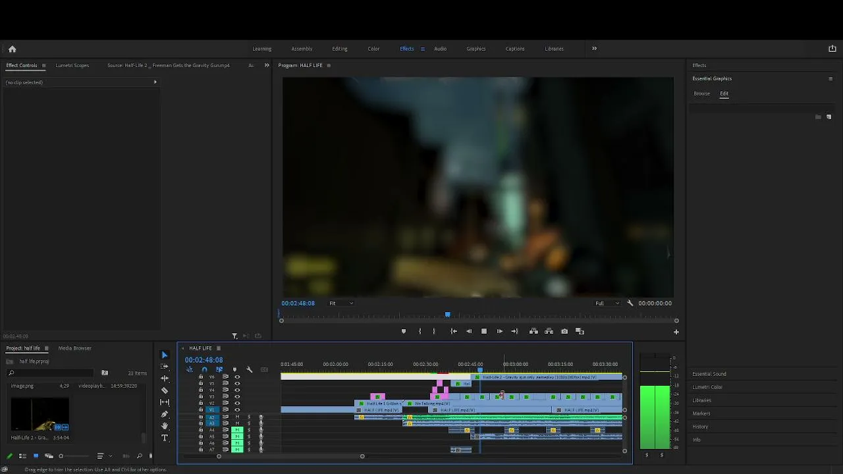Show hidden Source panel tabs chevron

[x=267, y=65]
